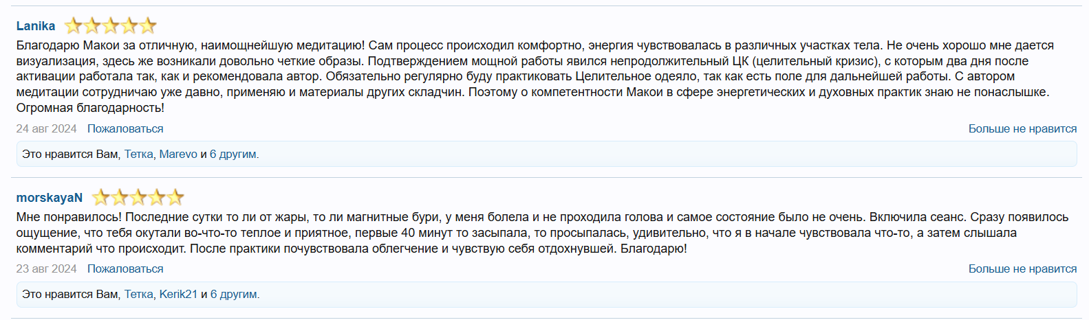This screenshot has height=320, width=1089.
Task: Expand '6 другим' likers under morskayaN's review
Action: coord(235,295)
